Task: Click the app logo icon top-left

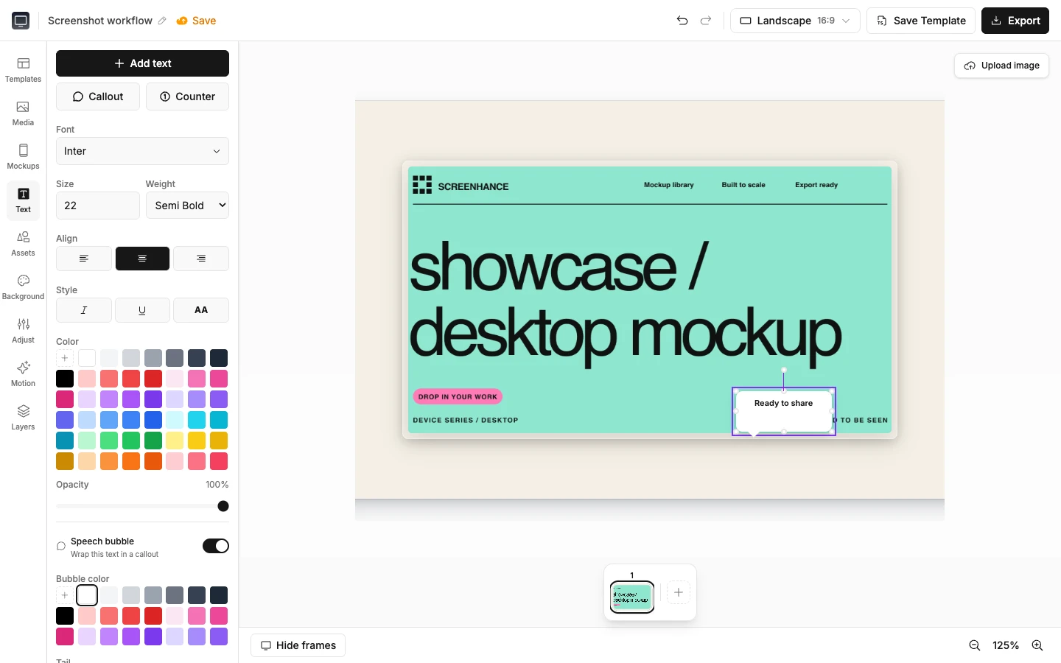Action: [x=21, y=21]
